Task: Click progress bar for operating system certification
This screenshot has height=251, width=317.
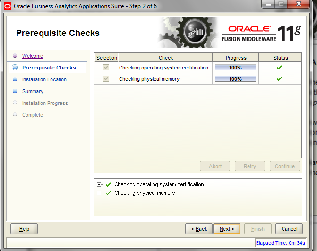Action: coord(235,68)
